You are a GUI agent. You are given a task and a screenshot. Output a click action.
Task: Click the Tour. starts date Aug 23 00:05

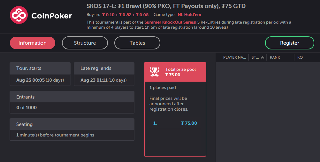[40, 80]
